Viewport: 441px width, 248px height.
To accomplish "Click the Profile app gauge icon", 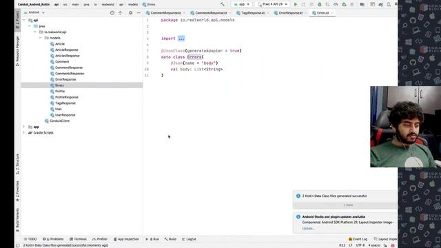I will 336,4.
